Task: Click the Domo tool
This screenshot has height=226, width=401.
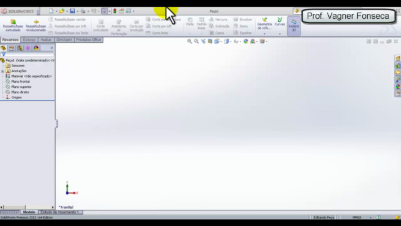Action: [x=241, y=26]
